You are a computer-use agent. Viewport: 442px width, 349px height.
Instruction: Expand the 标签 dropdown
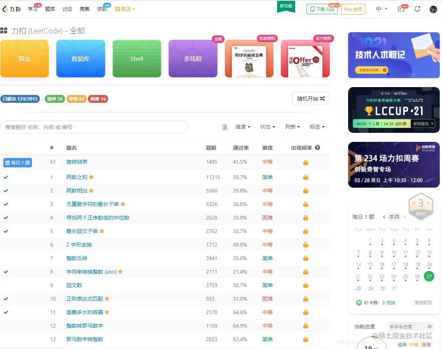coord(317,127)
